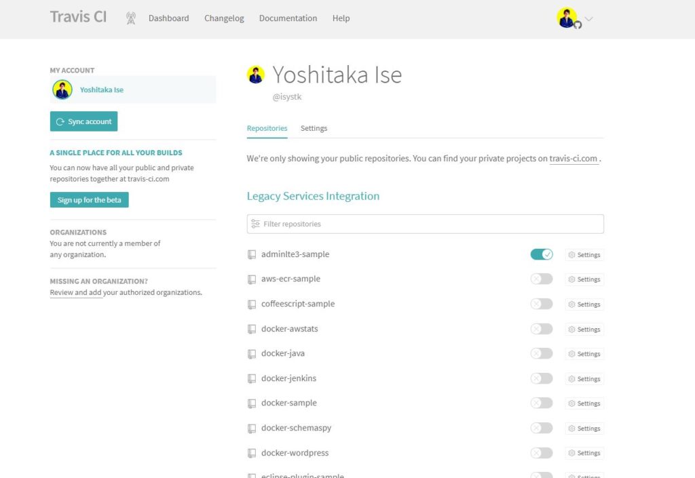Disable the adminlte3-sample repository toggle

[542, 254]
